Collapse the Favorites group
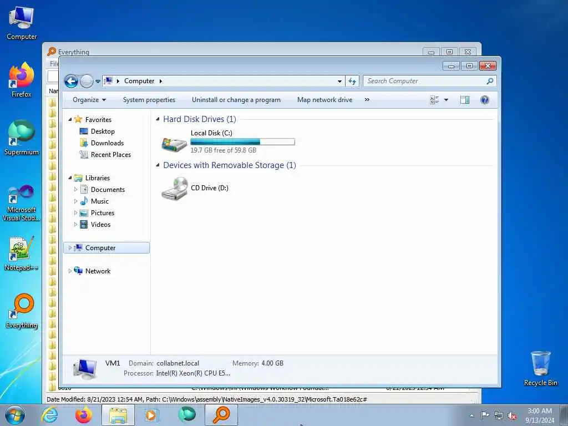 tap(70, 119)
